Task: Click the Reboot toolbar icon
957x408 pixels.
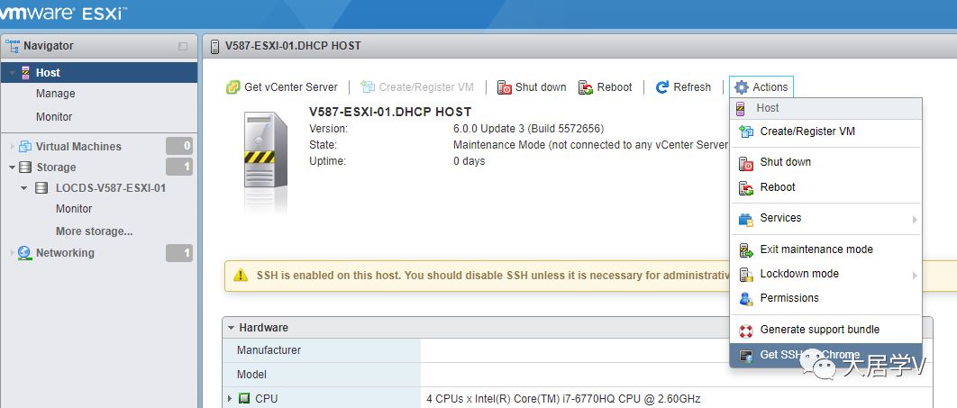Action: tap(586, 87)
